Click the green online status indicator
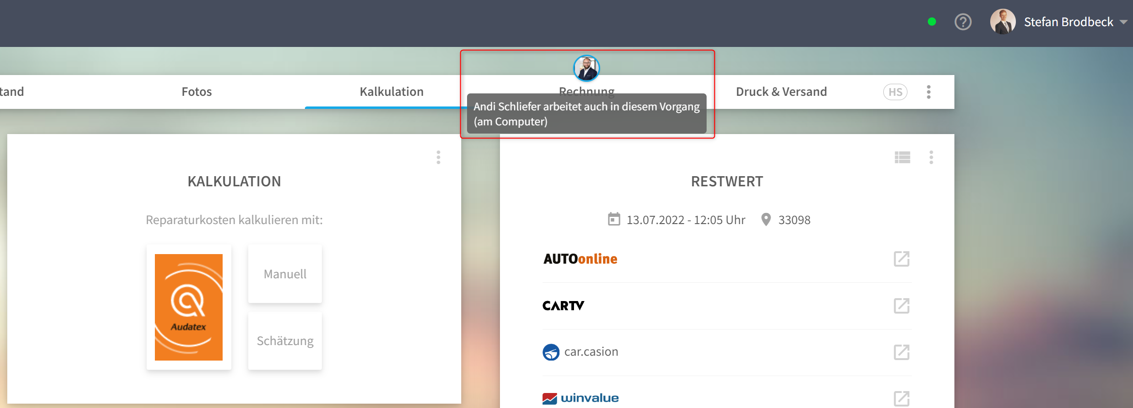The height and width of the screenshot is (408, 1133). click(932, 22)
